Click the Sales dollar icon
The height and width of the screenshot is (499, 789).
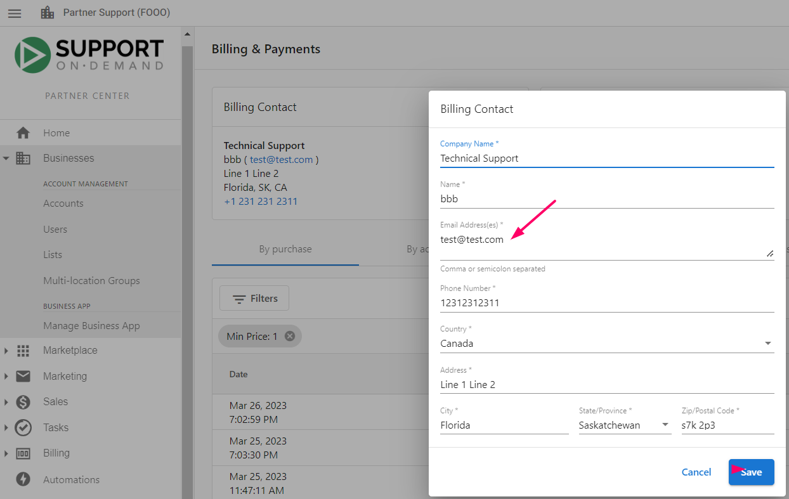(x=23, y=402)
